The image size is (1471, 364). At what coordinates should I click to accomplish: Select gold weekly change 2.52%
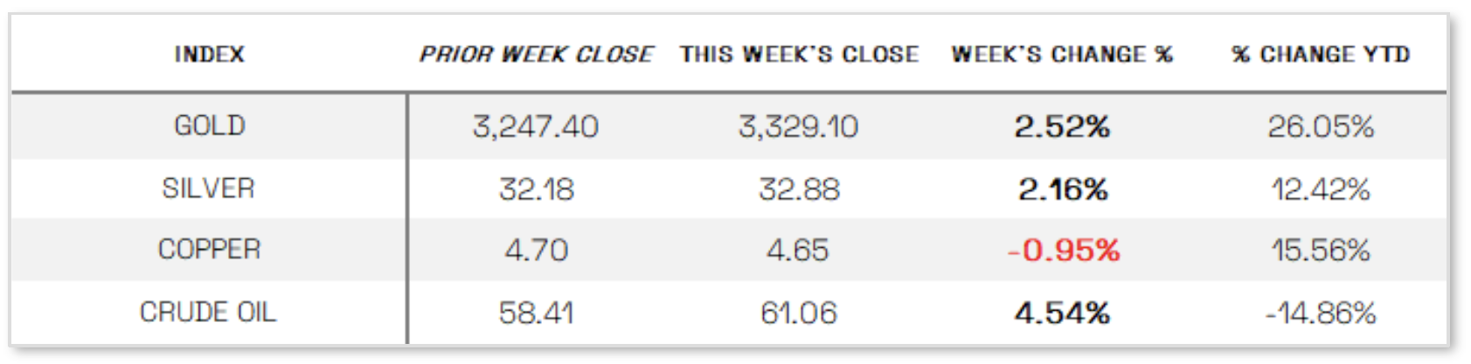(1062, 127)
